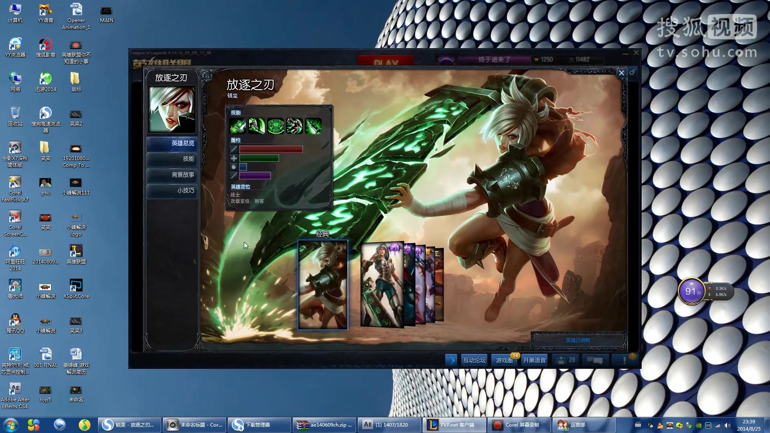Click the 放逐之刃 champion portrait
Screen dimensions: 770x433
pyautogui.click(x=172, y=109)
